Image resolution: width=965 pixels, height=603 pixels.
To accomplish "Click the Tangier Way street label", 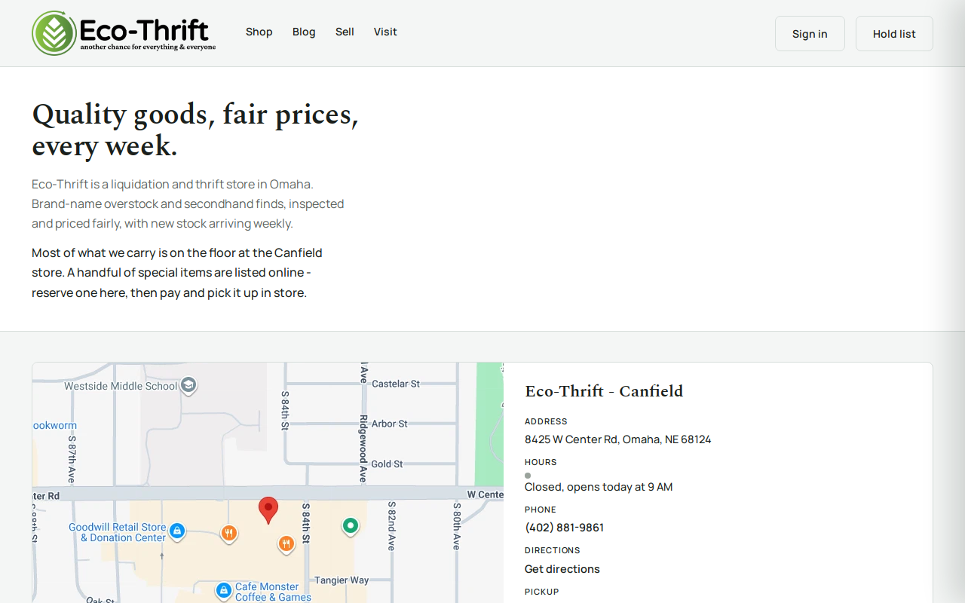I will 342,580.
